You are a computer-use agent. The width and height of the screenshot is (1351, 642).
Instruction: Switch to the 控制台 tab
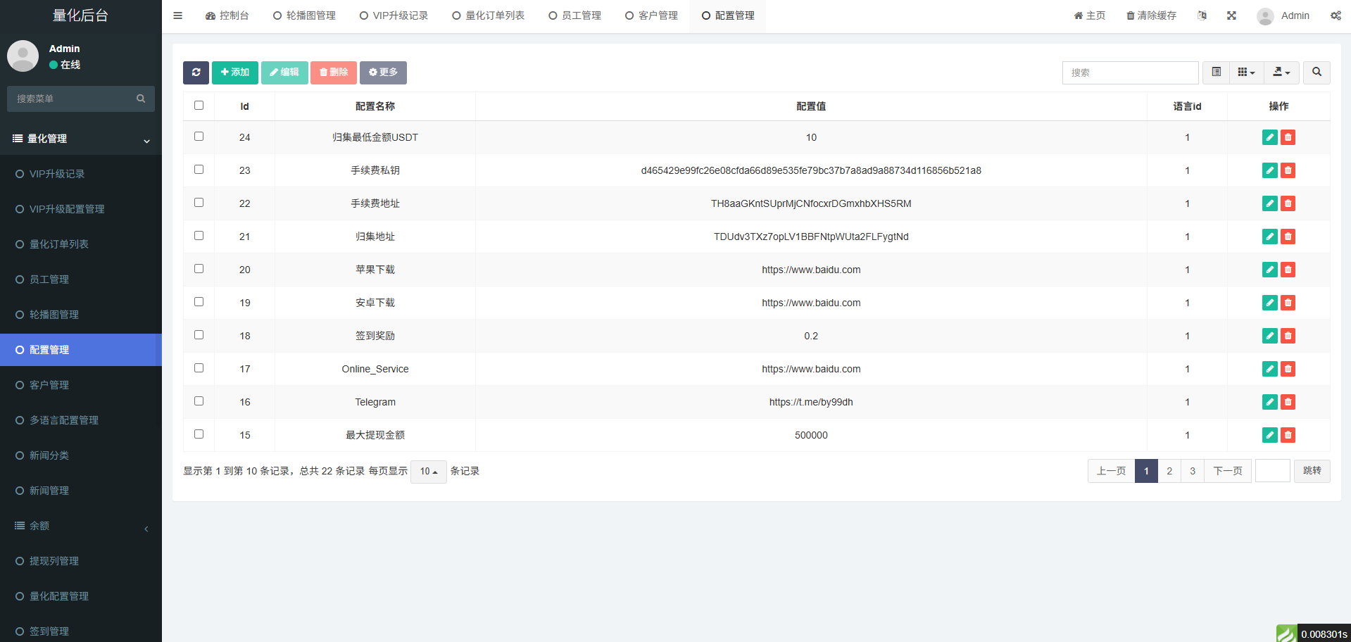point(227,15)
